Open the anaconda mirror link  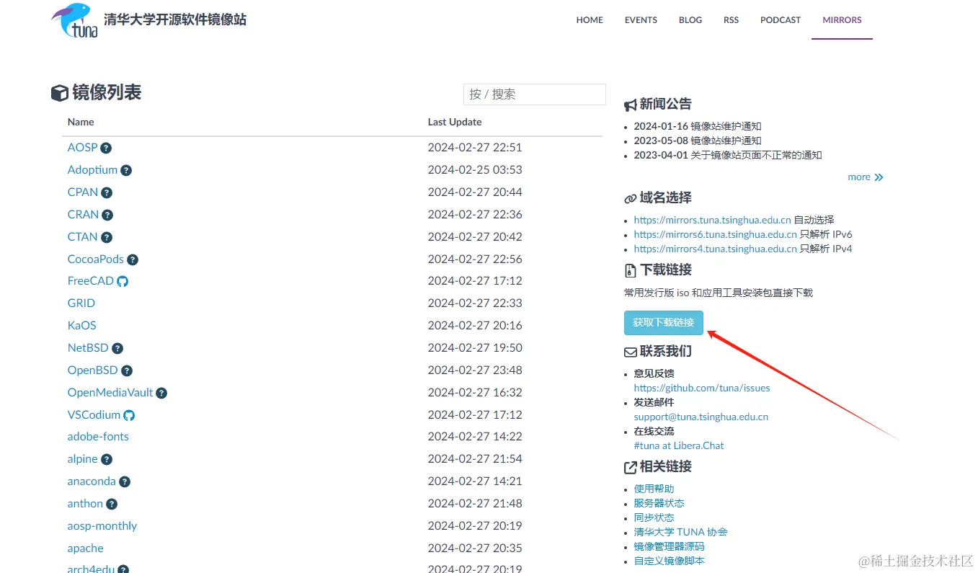pos(92,481)
